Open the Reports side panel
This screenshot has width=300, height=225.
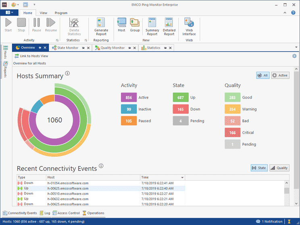coord(5,69)
